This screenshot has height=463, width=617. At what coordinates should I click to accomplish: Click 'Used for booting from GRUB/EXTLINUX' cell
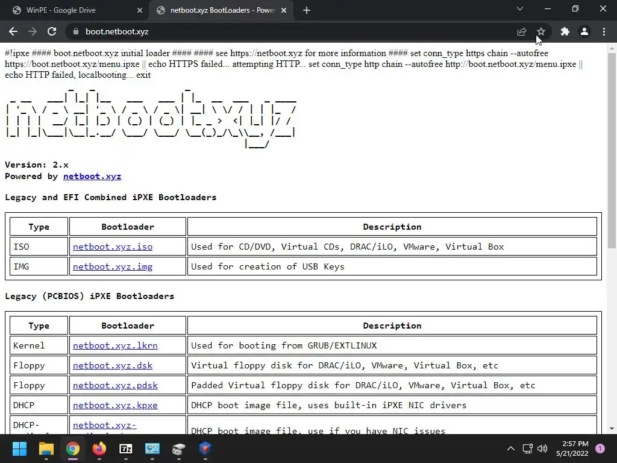click(392, 345)
